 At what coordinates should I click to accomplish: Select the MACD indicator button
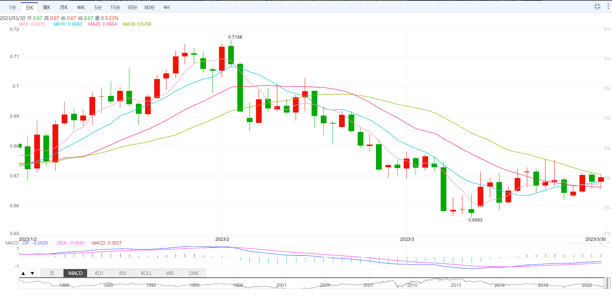click(x=75, y=273)
